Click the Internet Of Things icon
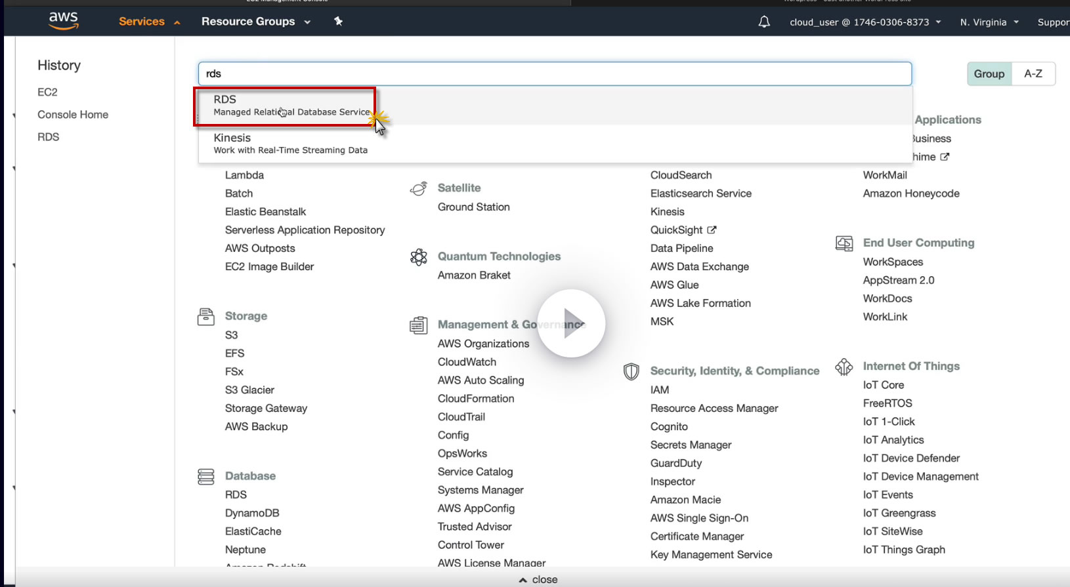1070x587 pixels. (x=844, y=367)
